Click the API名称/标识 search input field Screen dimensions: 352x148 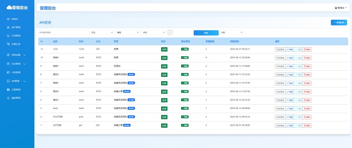click(x=63, y=32)
